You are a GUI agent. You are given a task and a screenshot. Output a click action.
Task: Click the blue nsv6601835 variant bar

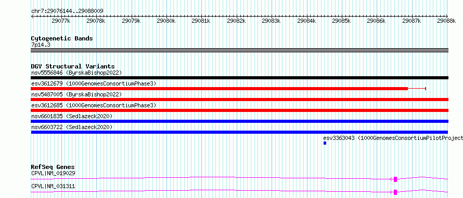[240, 121]
